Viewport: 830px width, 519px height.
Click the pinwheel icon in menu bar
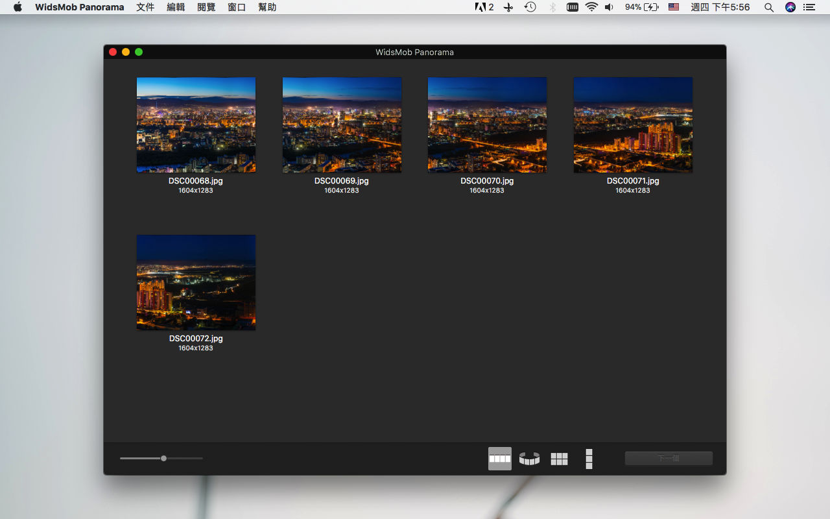[508, 7]
